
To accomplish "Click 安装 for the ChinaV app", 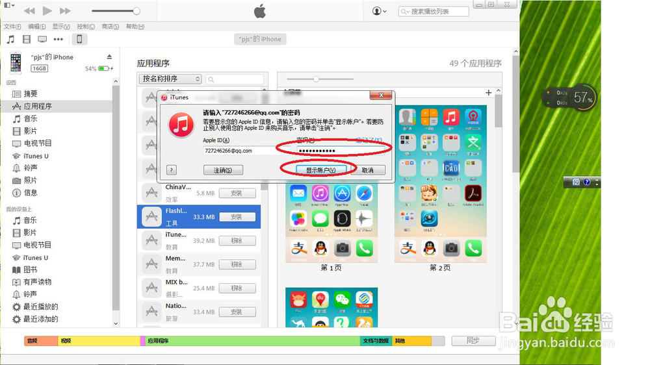I will tap(237, 194).
